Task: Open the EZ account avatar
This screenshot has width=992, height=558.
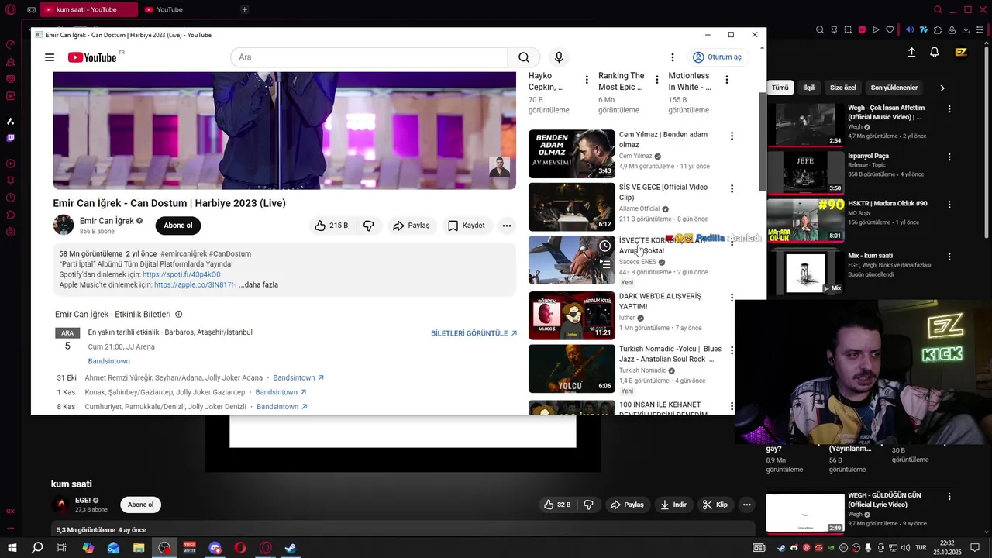Action: tap(962, 52)
